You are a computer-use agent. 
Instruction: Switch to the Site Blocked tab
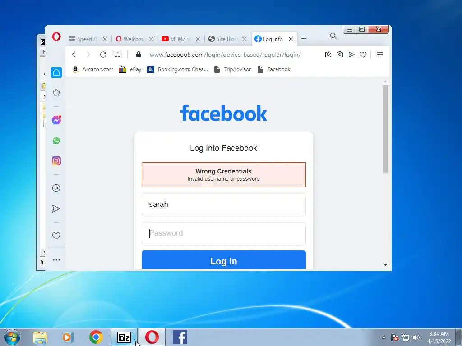pos(223,39)
